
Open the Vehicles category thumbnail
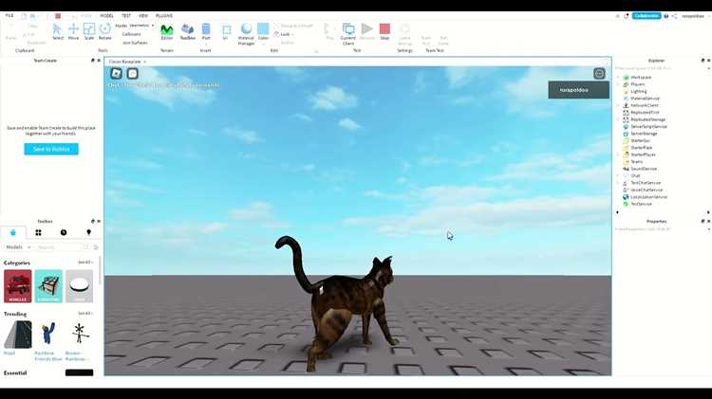click(x=18, y=286)
